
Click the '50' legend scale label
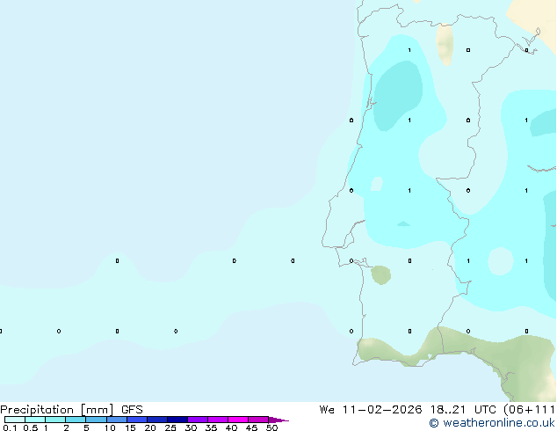tap(271, 427)
